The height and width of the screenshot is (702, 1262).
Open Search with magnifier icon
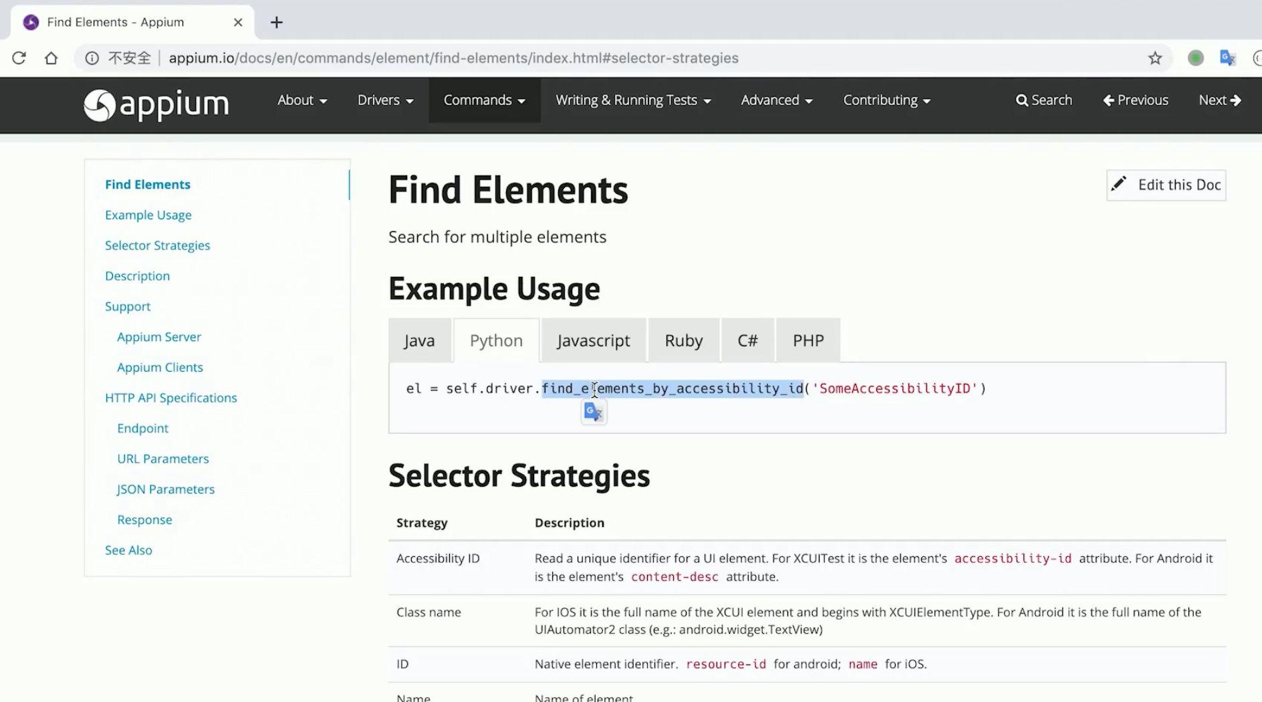(1044, 100)
